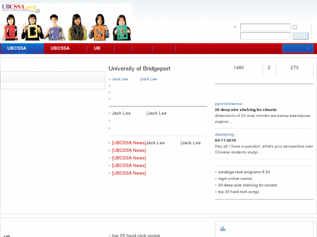Screen dimensions: 317x237
Task: Open the second UBCSSA tab on red bar
Action: coord(60,48)
